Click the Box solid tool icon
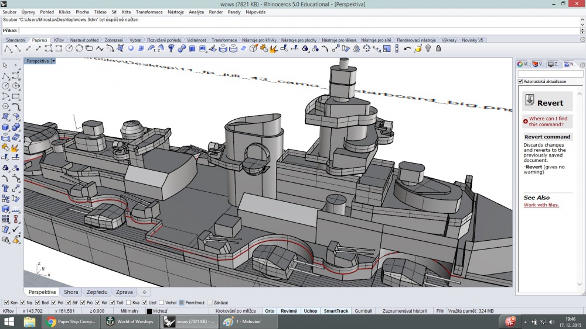Viewport: 586px width, 329px height. pos(6,127)
